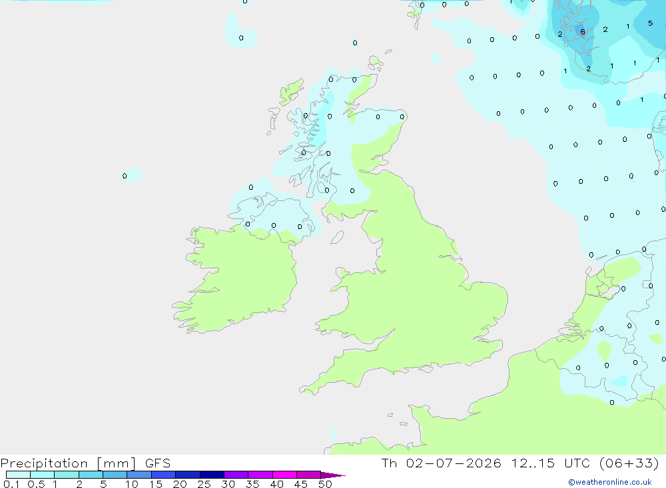Pick the 35–40 mm purple legend swatch
The width and height of the screenshot is (666, 488).
[x=260, y=475]
